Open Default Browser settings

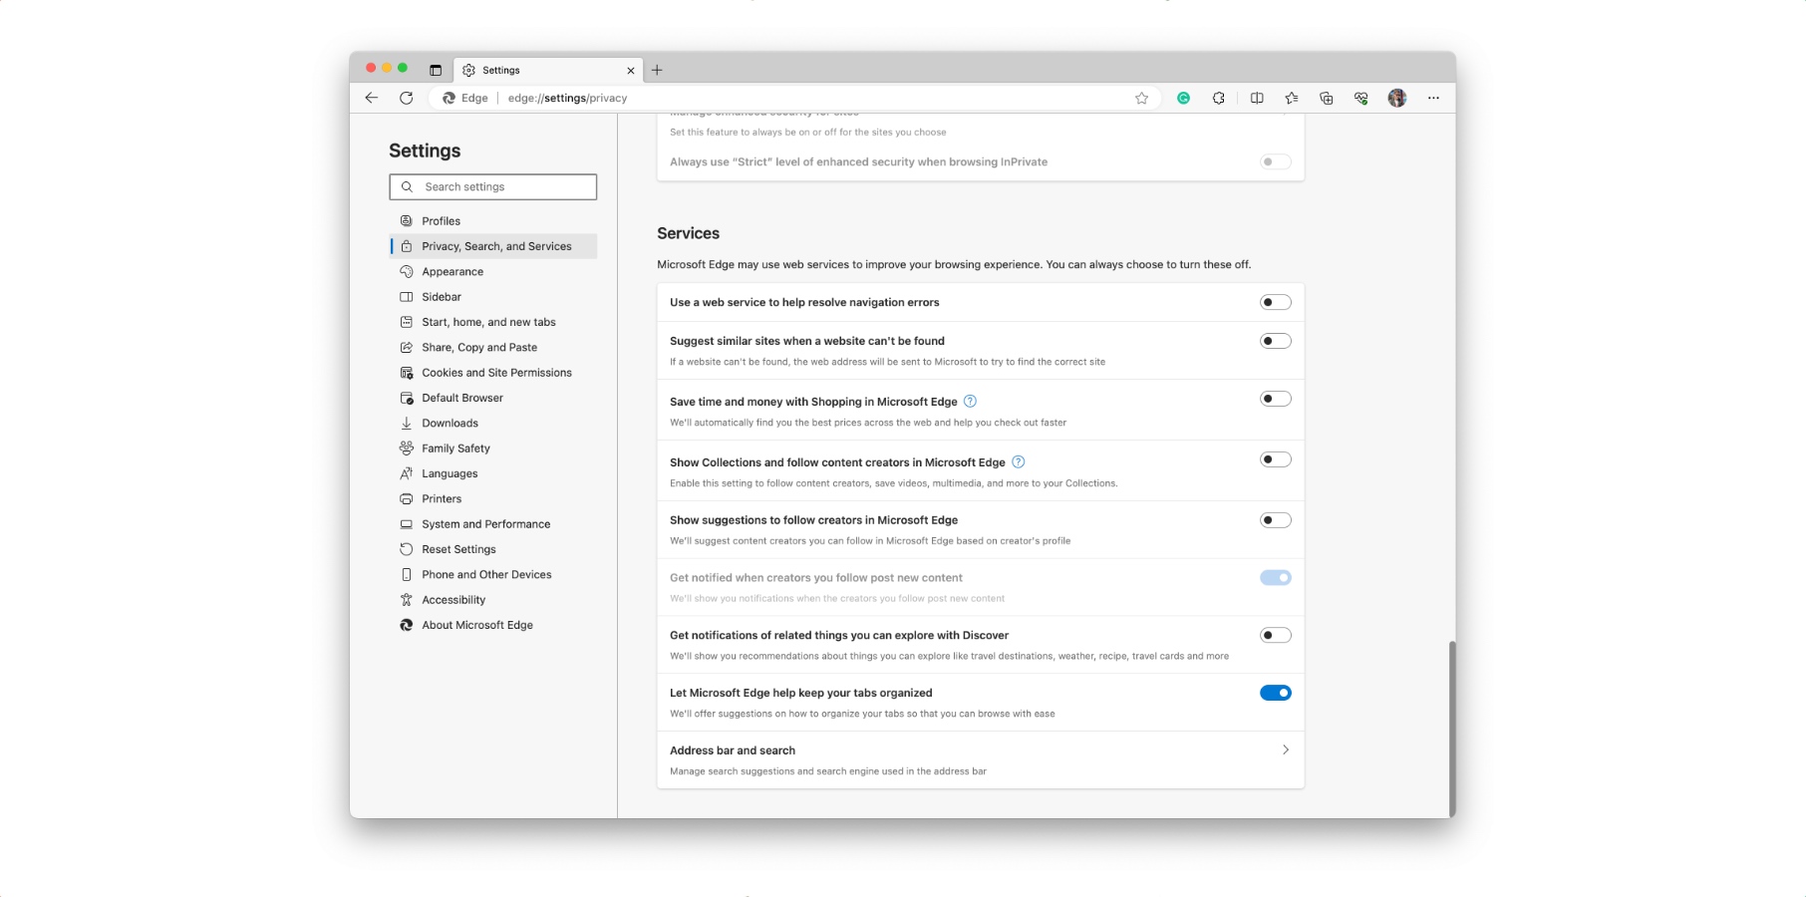click(493, 398)
